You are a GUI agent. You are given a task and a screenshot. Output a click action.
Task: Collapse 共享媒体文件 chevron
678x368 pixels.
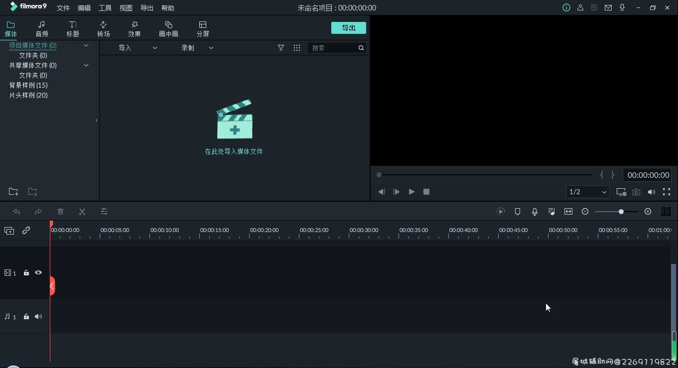pyautogui.click(x=86, y=65)
